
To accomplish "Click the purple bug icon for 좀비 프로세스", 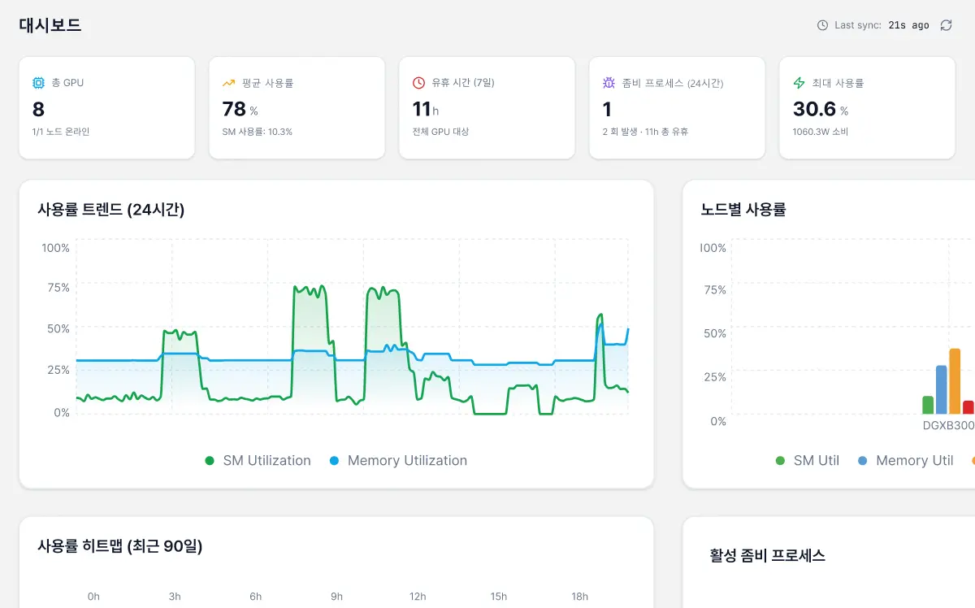I will click(x=609, y=82).
